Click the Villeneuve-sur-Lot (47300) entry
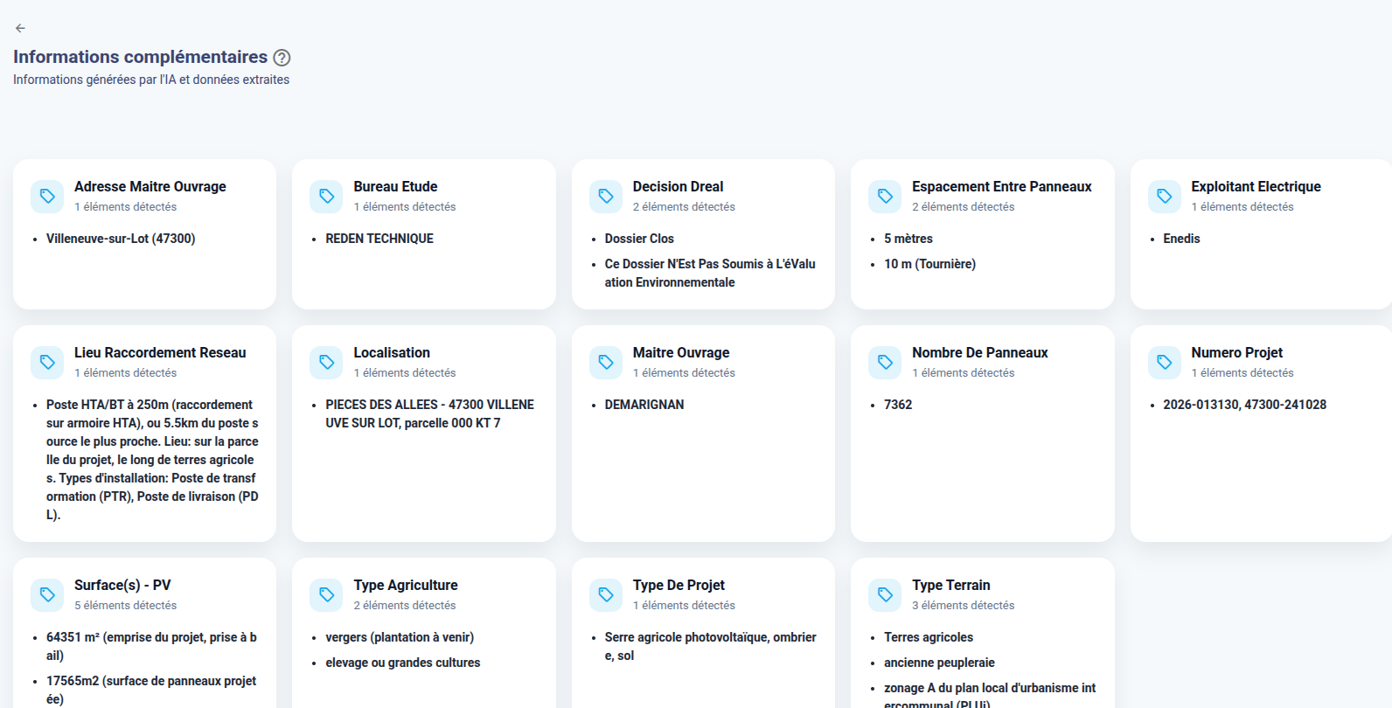Screen dimensions: 1392x708 [121, 239]
